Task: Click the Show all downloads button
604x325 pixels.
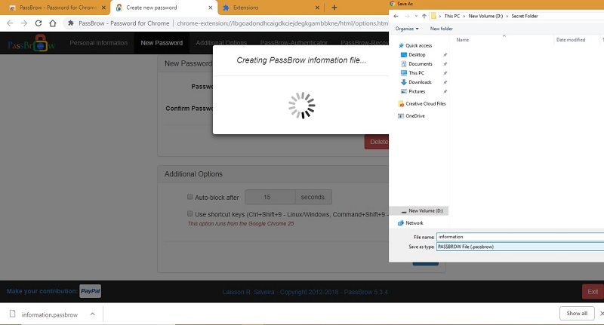Action: [577, 313]
